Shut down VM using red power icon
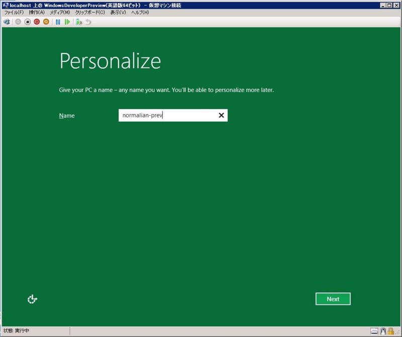 coord(37,22)
